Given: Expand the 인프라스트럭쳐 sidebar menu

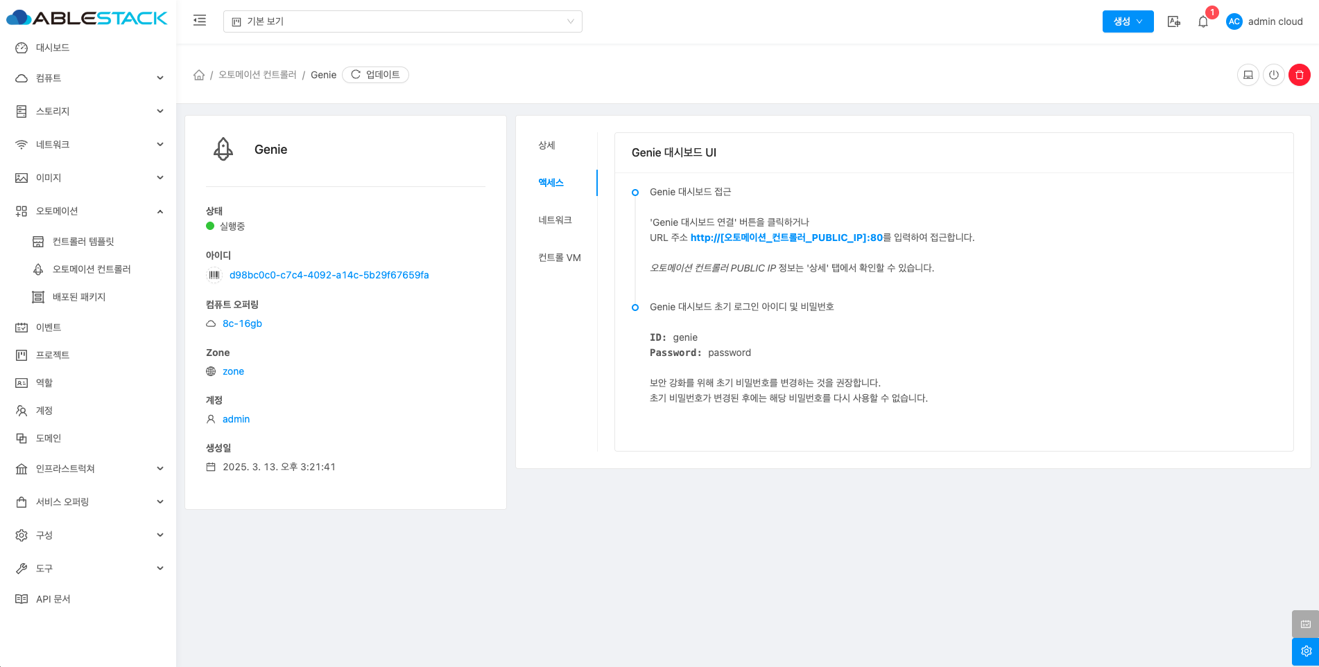Looking at the screenshot, I should [x=88, y=469].
